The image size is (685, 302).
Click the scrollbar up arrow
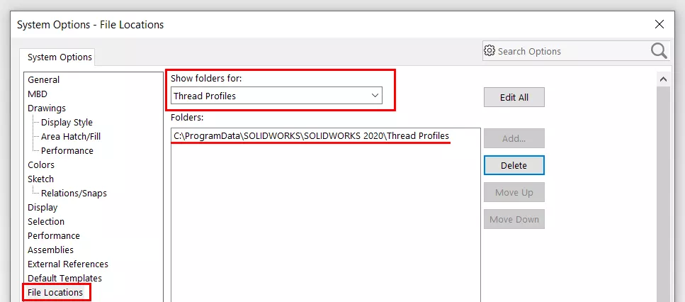pyautogui.click(x=663, y=79)
